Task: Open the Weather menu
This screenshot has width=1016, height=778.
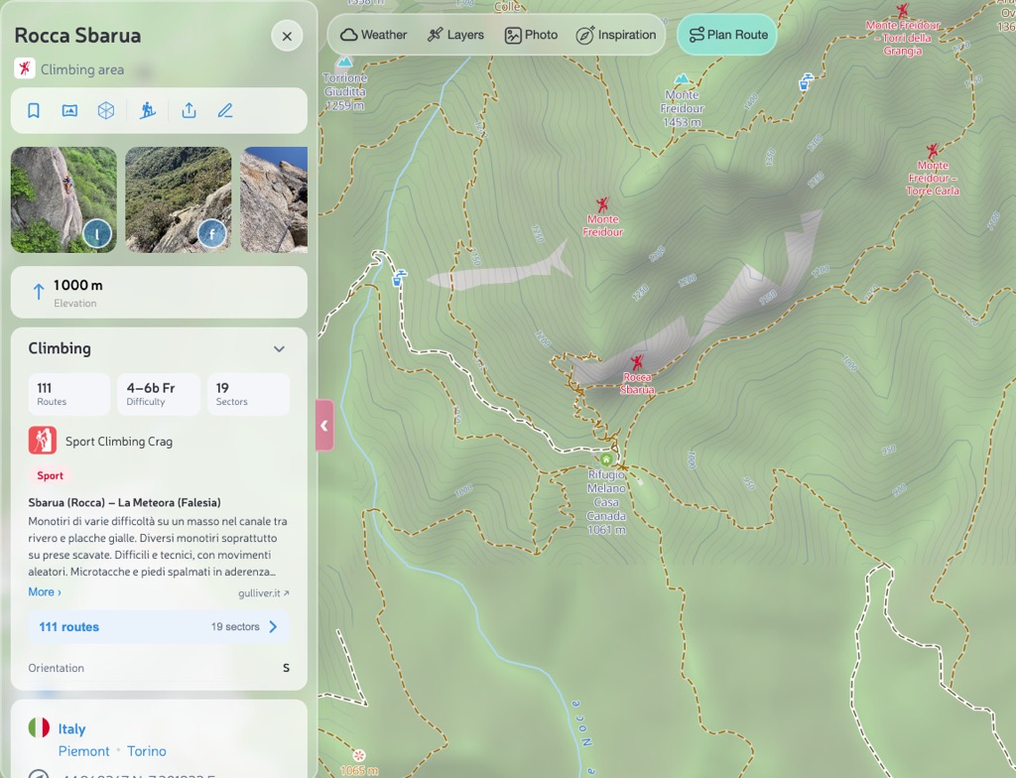Action: point(374,35)
